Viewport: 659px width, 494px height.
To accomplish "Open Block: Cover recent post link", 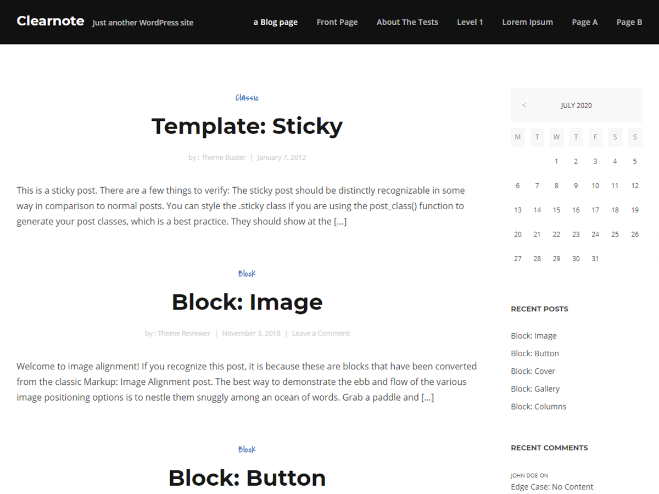I will coord(533,371).
